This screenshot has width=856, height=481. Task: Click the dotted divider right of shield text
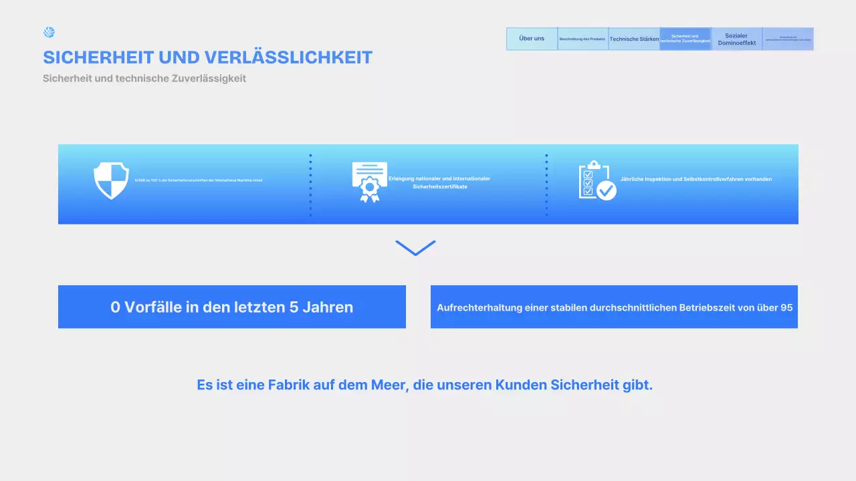pyautogui.click(x=310, y=185)
